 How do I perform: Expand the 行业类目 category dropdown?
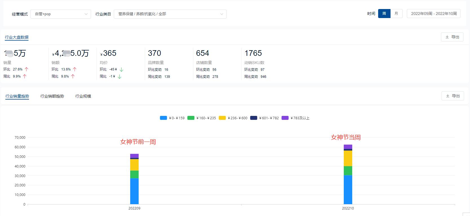[x=170, y=14]
